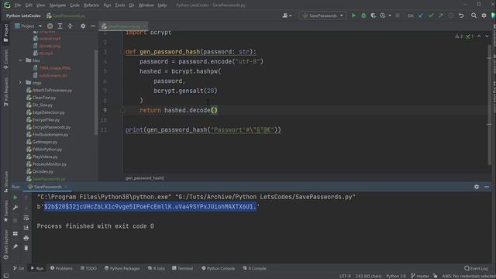Open IDE settings gear in top toolbar

484,15
